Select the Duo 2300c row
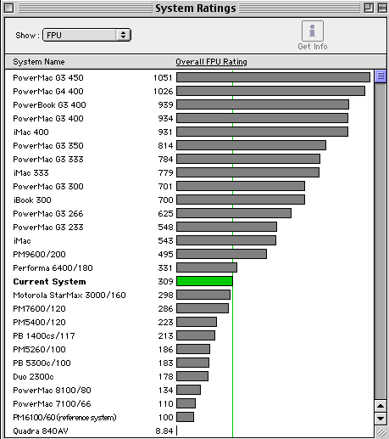This screenshot has width=389, height=439. 189,376
